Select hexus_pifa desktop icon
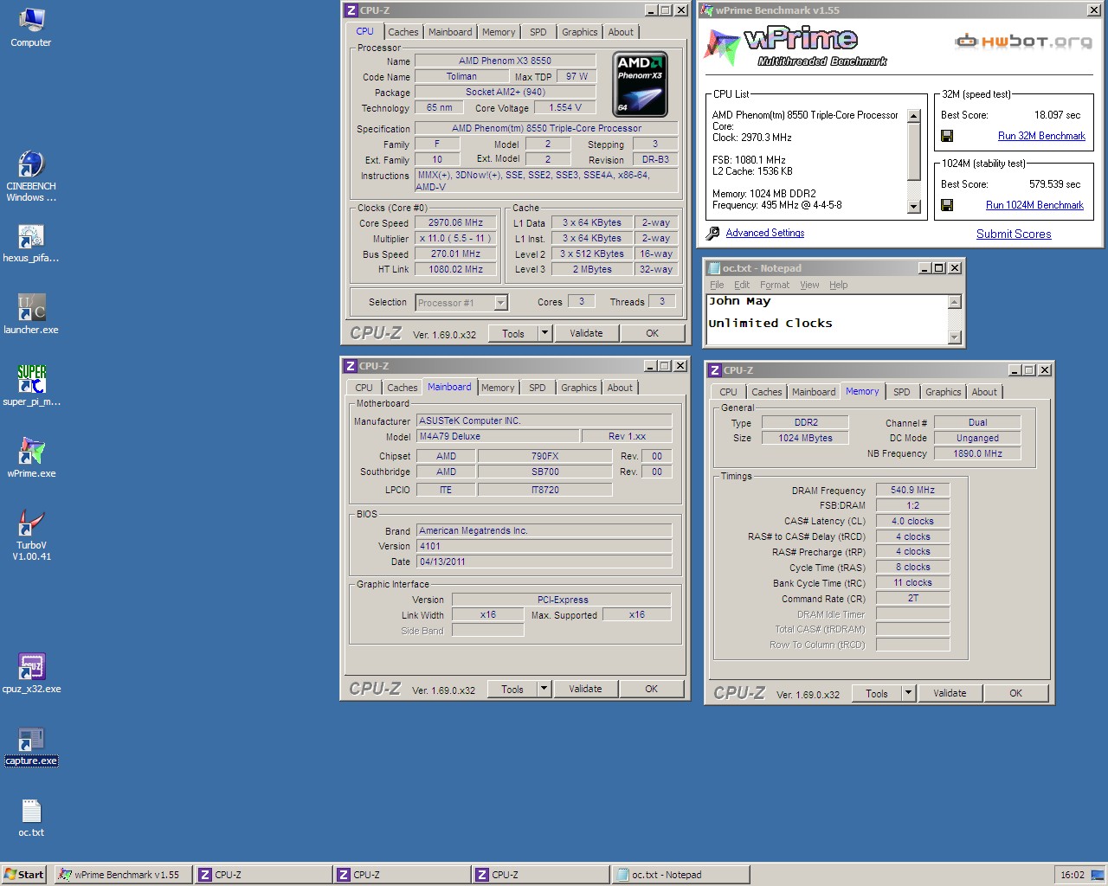 click(x=31, y=243)
